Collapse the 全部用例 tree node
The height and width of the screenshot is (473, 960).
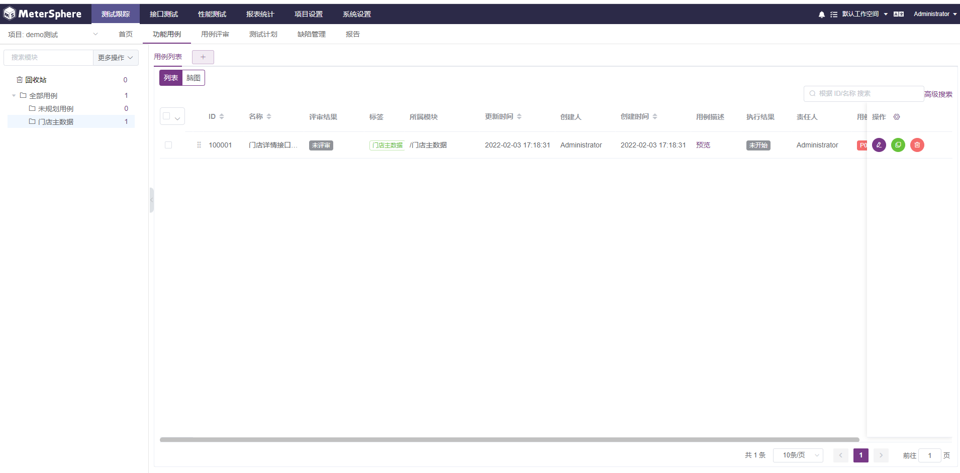(x=14, y=95)
